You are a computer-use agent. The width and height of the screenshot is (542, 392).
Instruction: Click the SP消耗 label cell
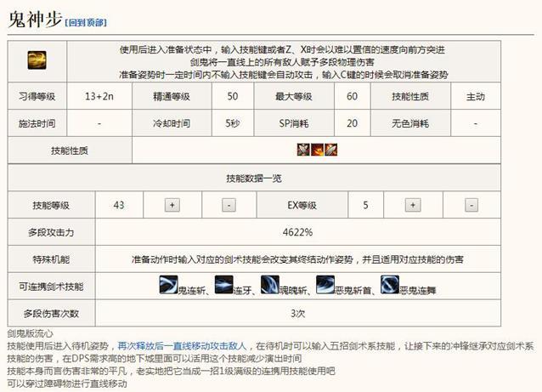tap(294, 123)
